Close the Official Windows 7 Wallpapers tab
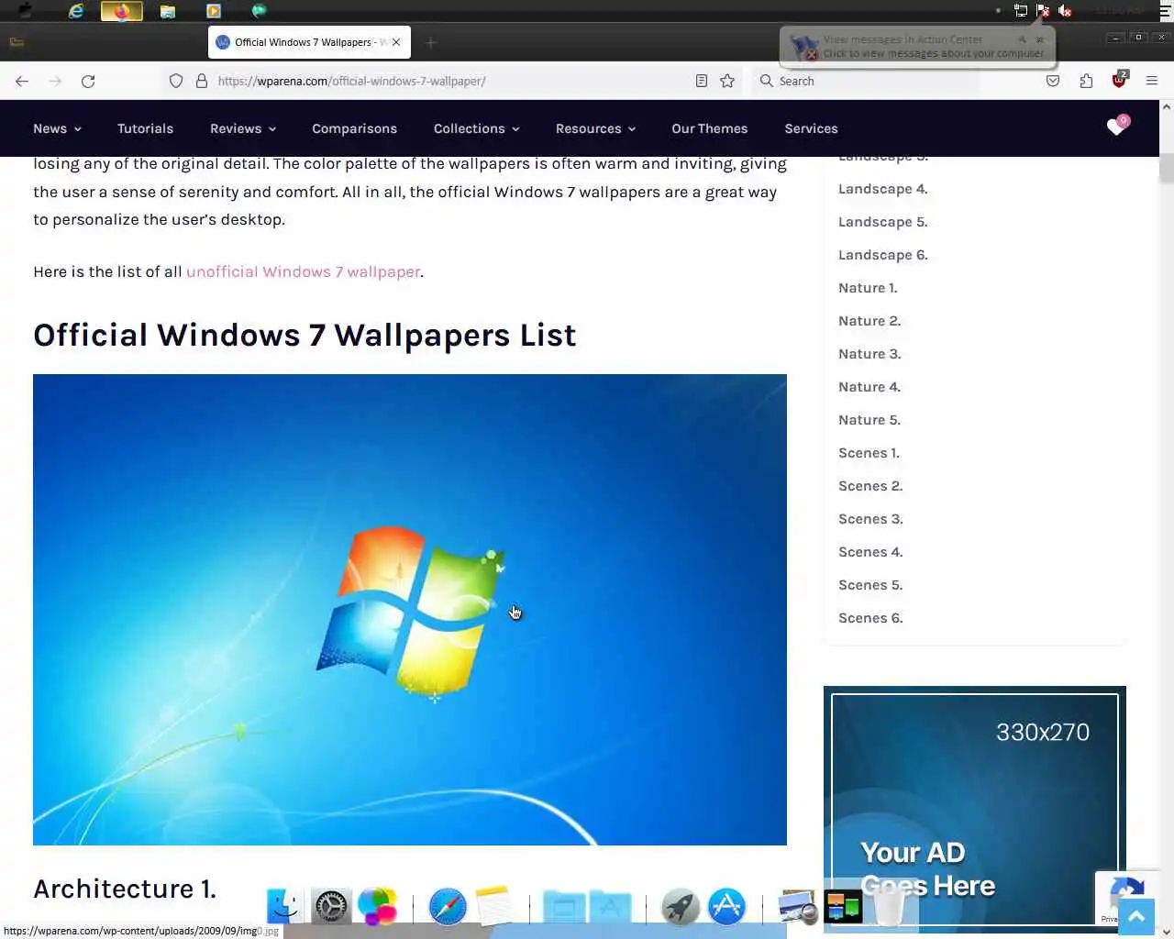The height and width of the screenshot is (939, 1174). (x=396, y=42)
